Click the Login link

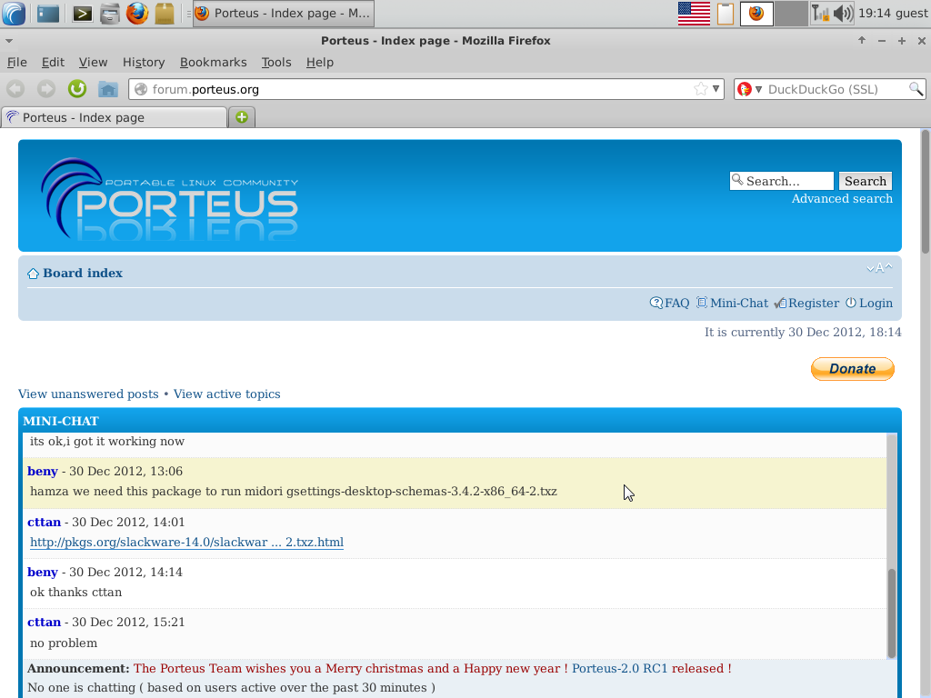[876, 304]
